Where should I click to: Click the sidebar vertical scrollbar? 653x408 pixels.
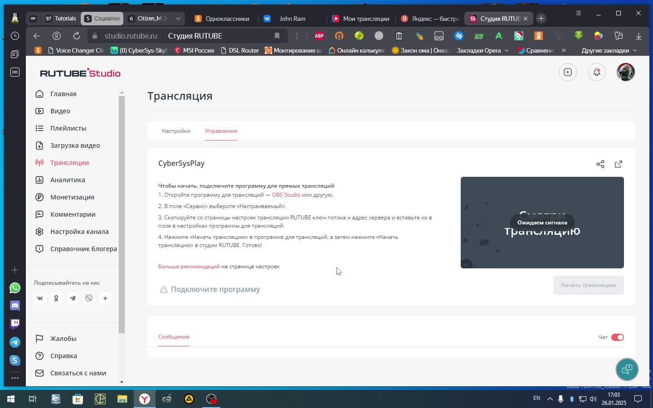tap(122, 214)
